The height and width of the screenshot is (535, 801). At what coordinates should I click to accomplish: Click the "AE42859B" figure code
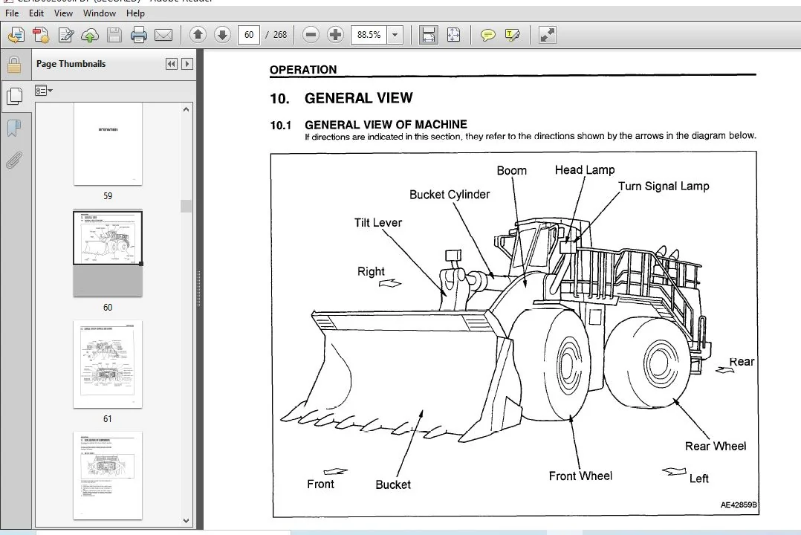click(x=739, y=505)
